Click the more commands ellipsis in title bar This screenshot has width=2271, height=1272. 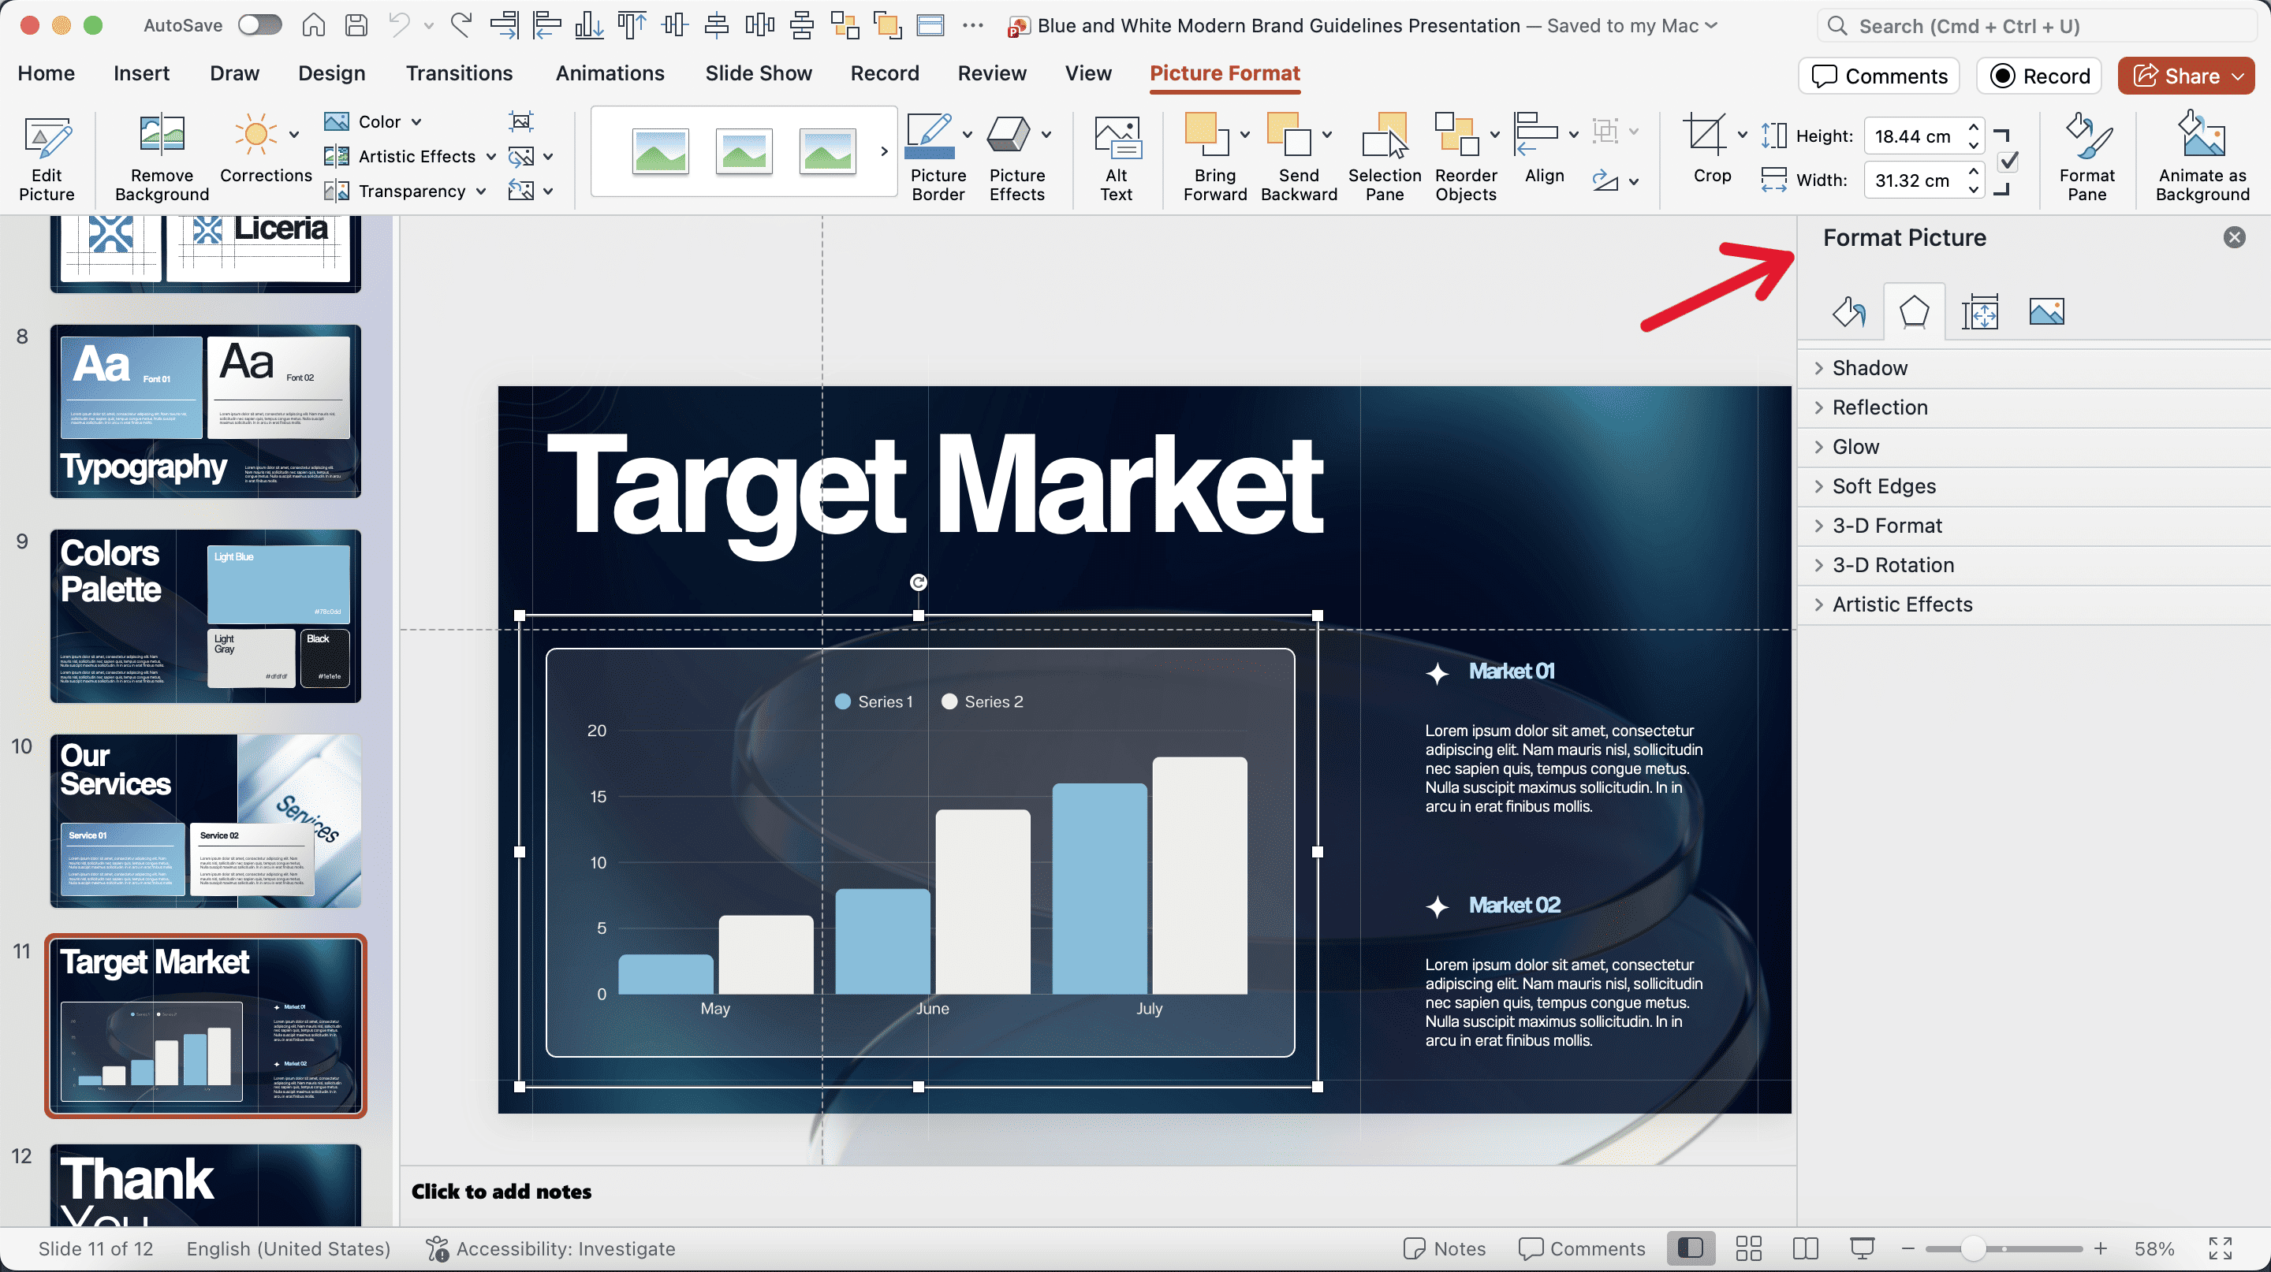pos(972,25)
